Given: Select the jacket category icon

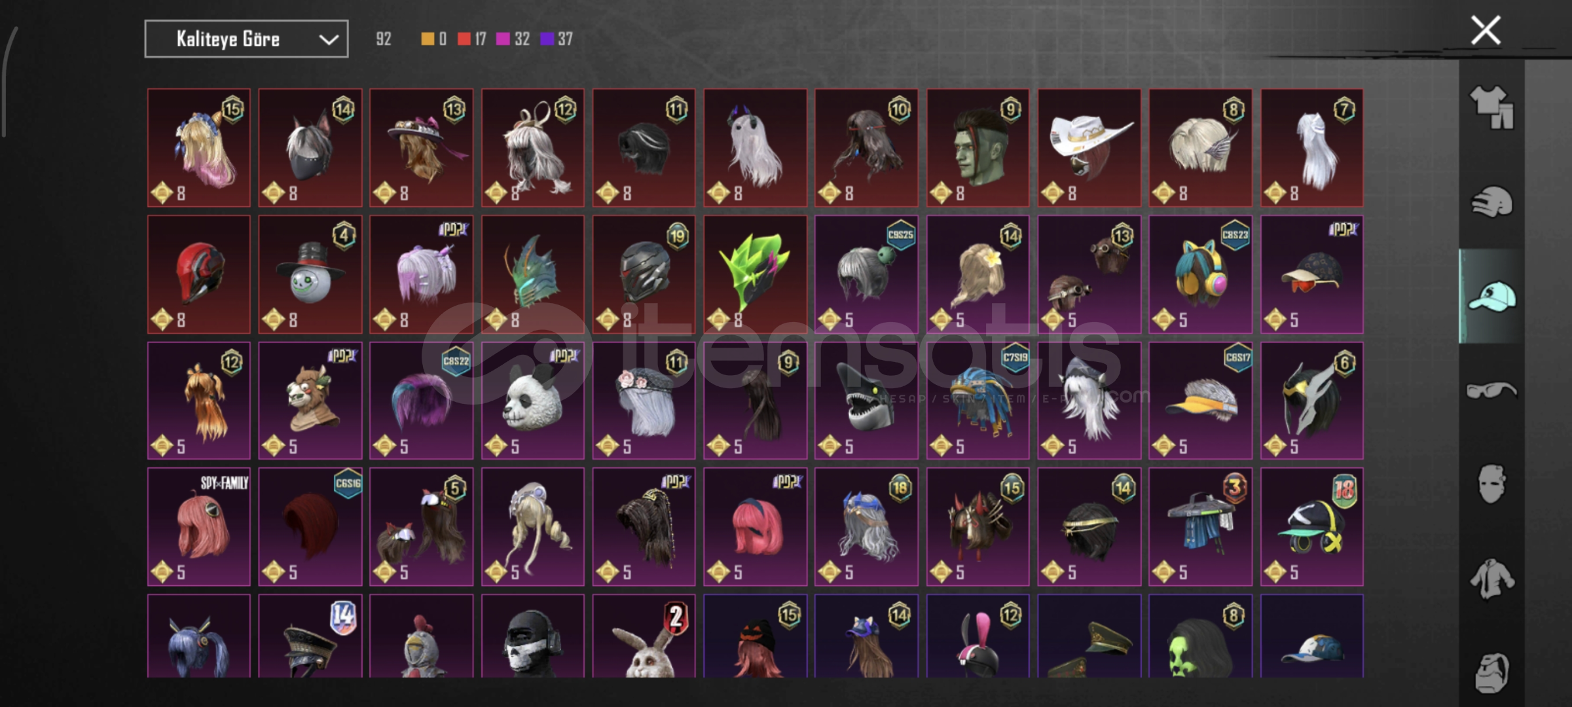Looking at the screenshot, I should point(1492,579).
